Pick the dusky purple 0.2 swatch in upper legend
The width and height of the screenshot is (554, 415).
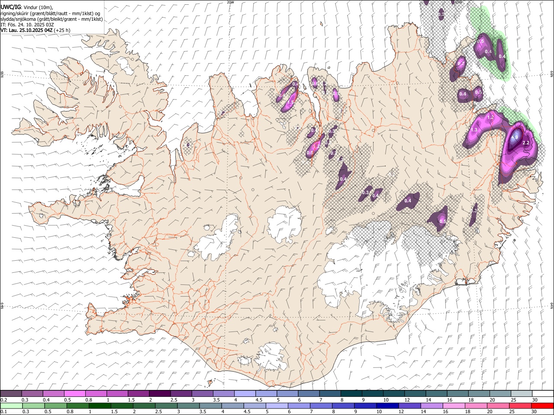(11, 393)
